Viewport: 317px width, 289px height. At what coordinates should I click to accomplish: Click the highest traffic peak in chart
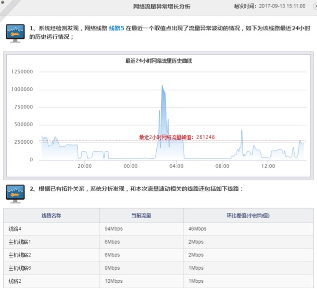click(162, 86)
